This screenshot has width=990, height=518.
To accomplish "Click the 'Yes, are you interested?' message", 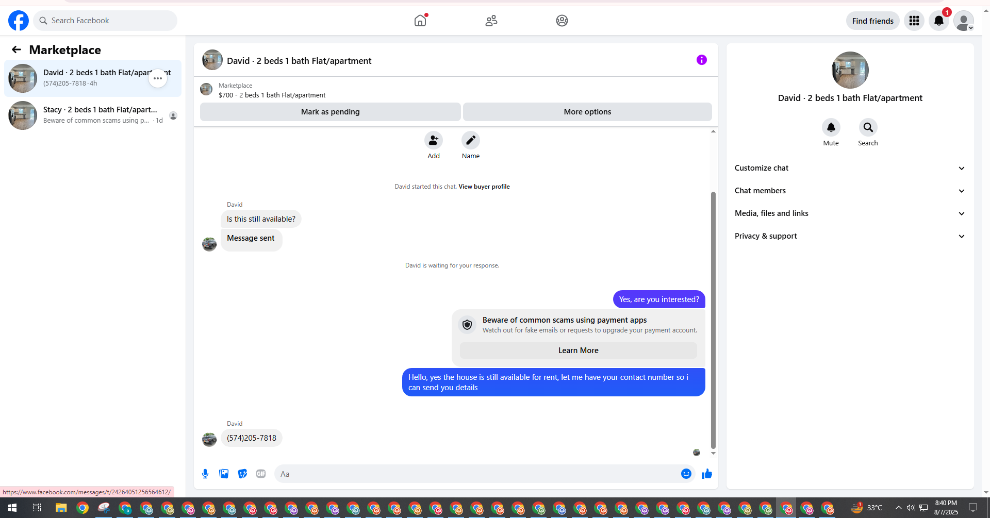I will click(x=659, y=299).
